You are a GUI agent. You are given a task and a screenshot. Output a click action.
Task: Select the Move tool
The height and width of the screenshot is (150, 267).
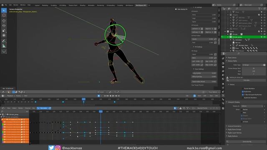(4, 21)
